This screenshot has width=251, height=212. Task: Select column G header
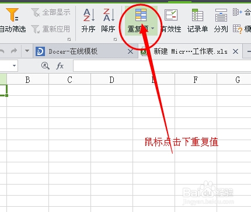coord(234,79)
